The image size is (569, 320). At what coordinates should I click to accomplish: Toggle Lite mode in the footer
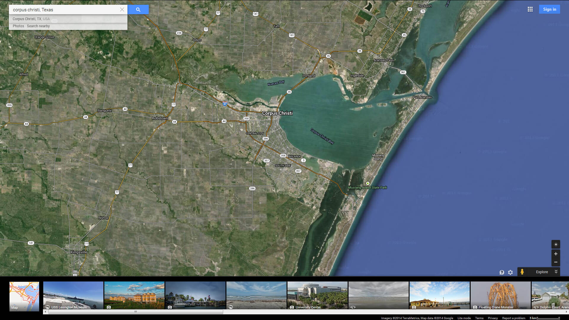pos(464,318)
